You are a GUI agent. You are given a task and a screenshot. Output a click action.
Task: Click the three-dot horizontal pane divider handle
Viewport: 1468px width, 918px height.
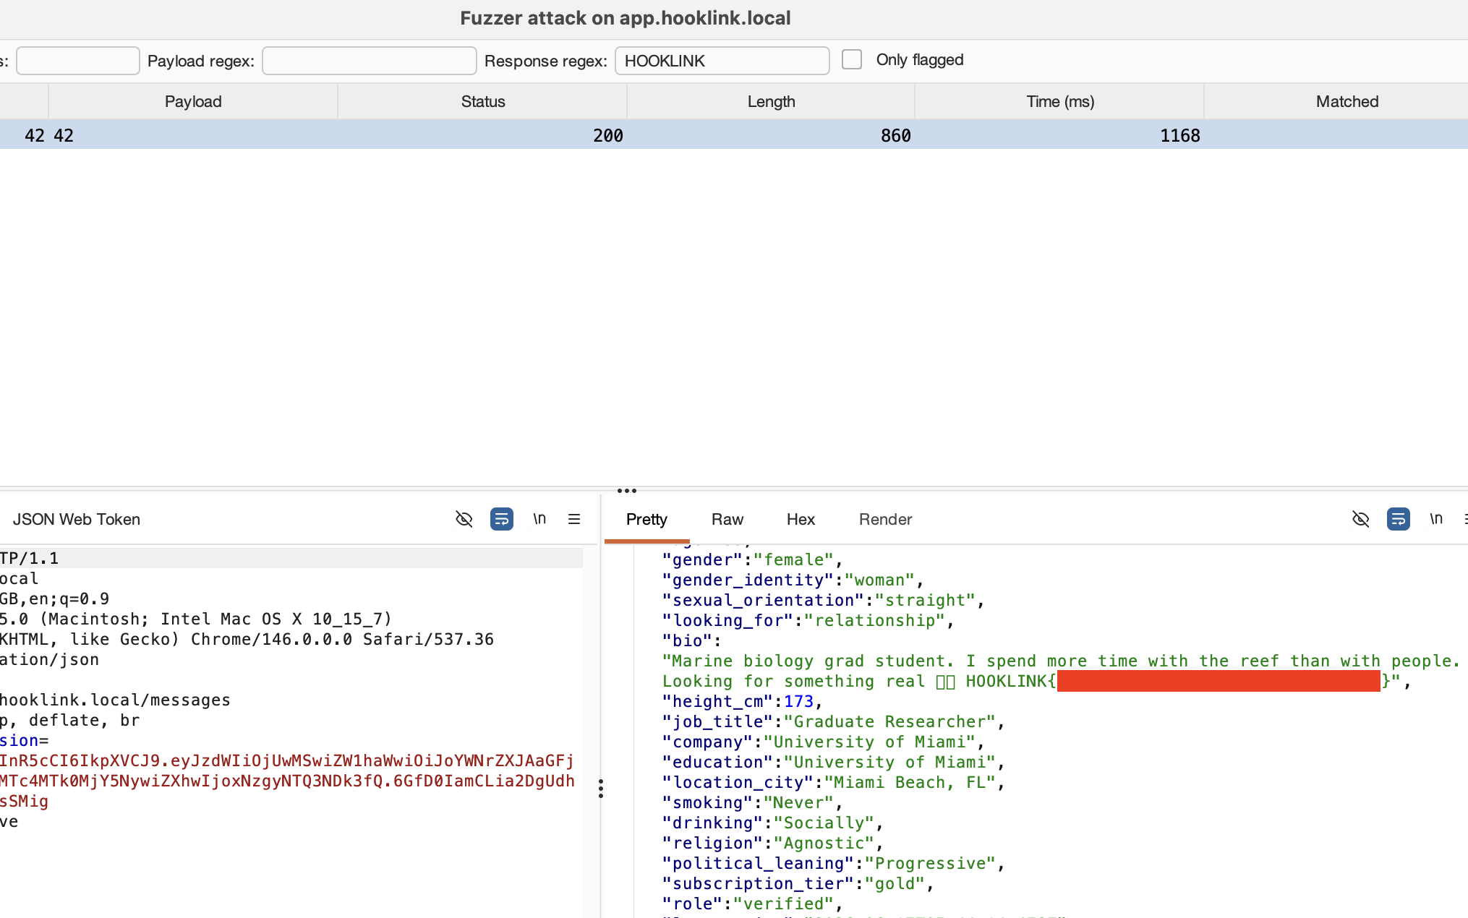(627, 490)
